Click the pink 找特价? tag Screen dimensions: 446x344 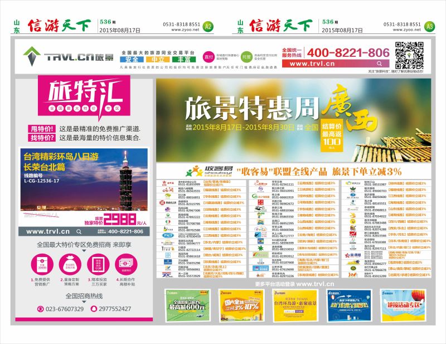(x=42, y=138)
